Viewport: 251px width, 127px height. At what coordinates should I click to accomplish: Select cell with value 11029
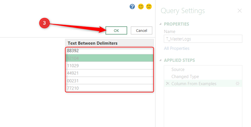[109, 65]
